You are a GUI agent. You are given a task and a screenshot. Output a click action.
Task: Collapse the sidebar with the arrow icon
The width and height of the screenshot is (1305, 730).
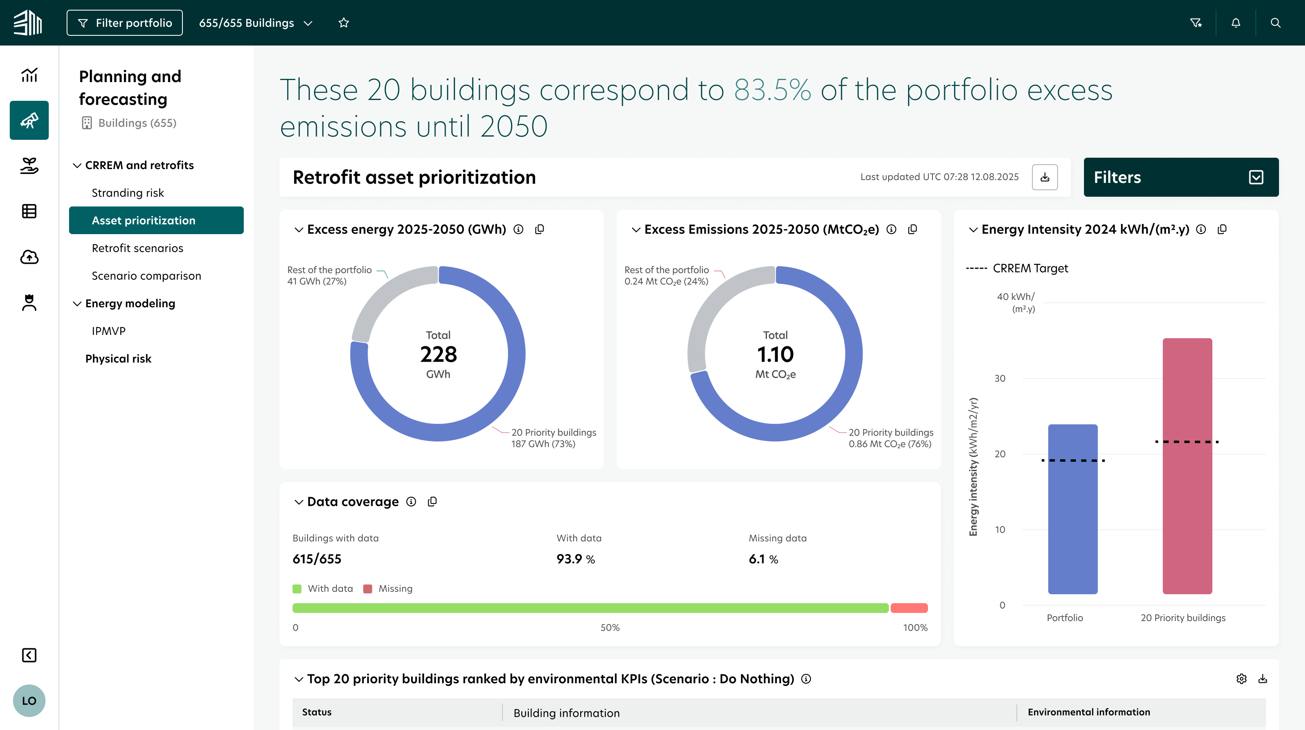click(x=29, y=655)
